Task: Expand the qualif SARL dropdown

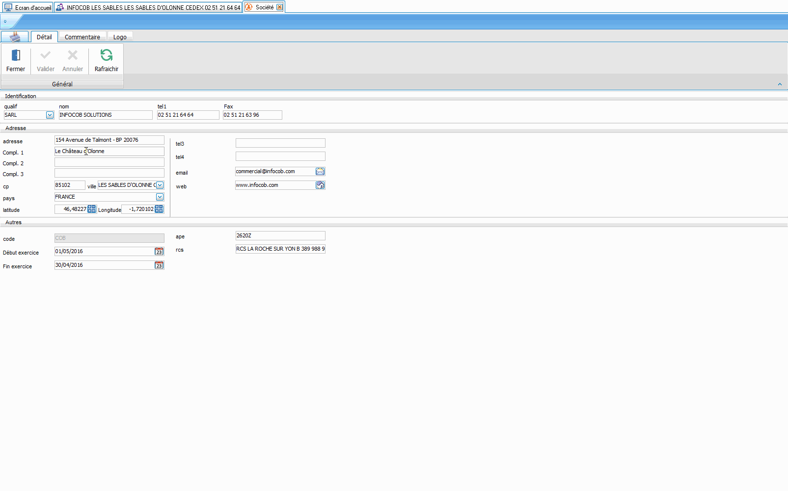Action: 50,115
